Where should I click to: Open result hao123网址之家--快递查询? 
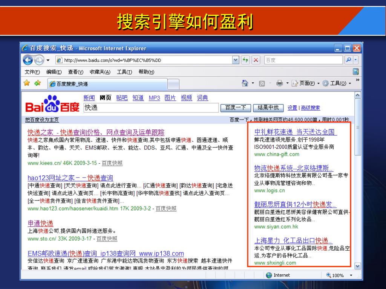[70, 178]
